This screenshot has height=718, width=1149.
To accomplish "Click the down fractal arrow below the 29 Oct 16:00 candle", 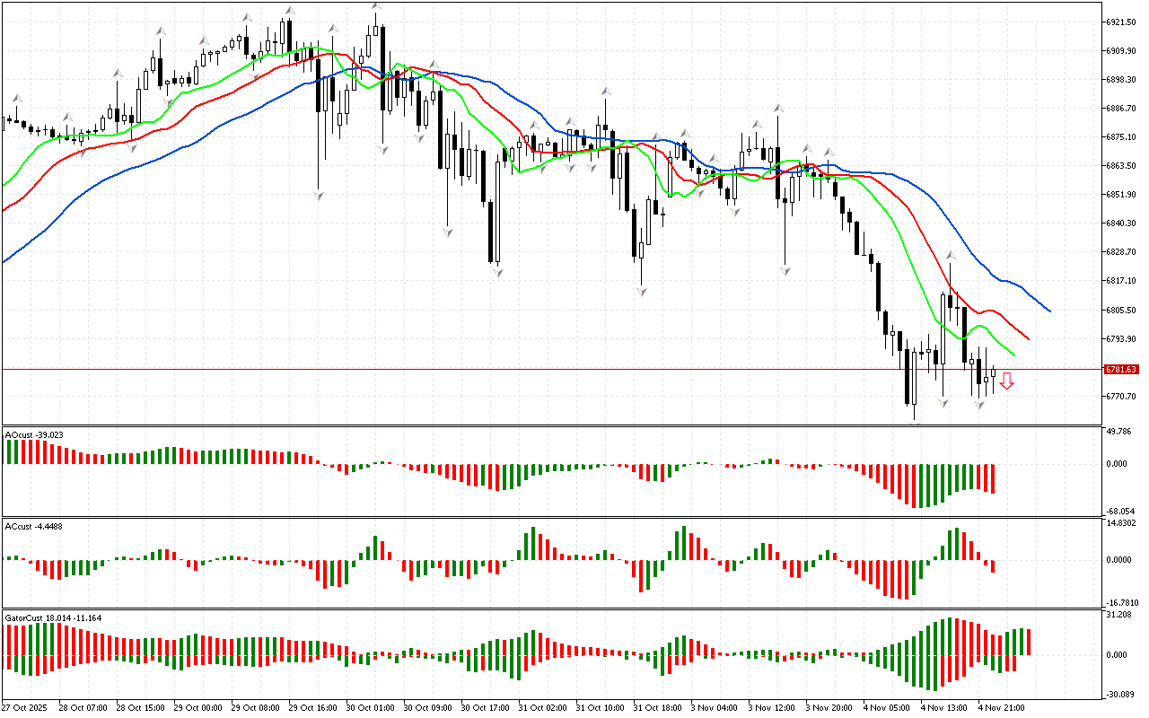I will [x=318, y=195].
